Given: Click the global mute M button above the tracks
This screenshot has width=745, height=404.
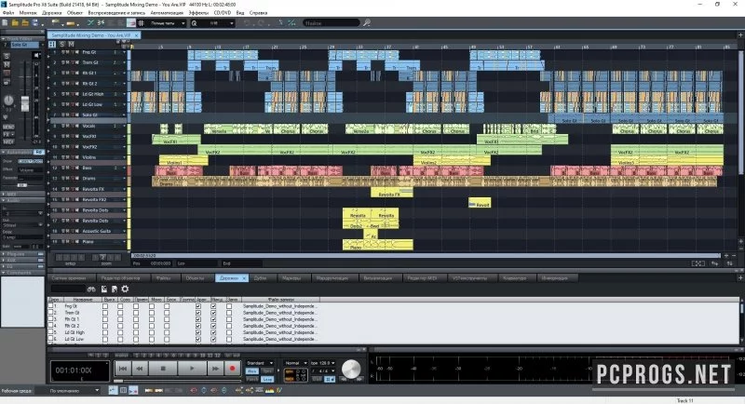Looking at the screenshot, I should 72,44.
